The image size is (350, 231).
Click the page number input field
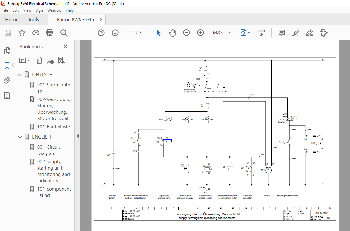[130, 33]
